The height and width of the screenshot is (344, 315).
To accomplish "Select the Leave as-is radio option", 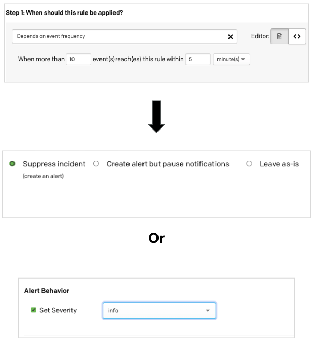I will 249,164.
